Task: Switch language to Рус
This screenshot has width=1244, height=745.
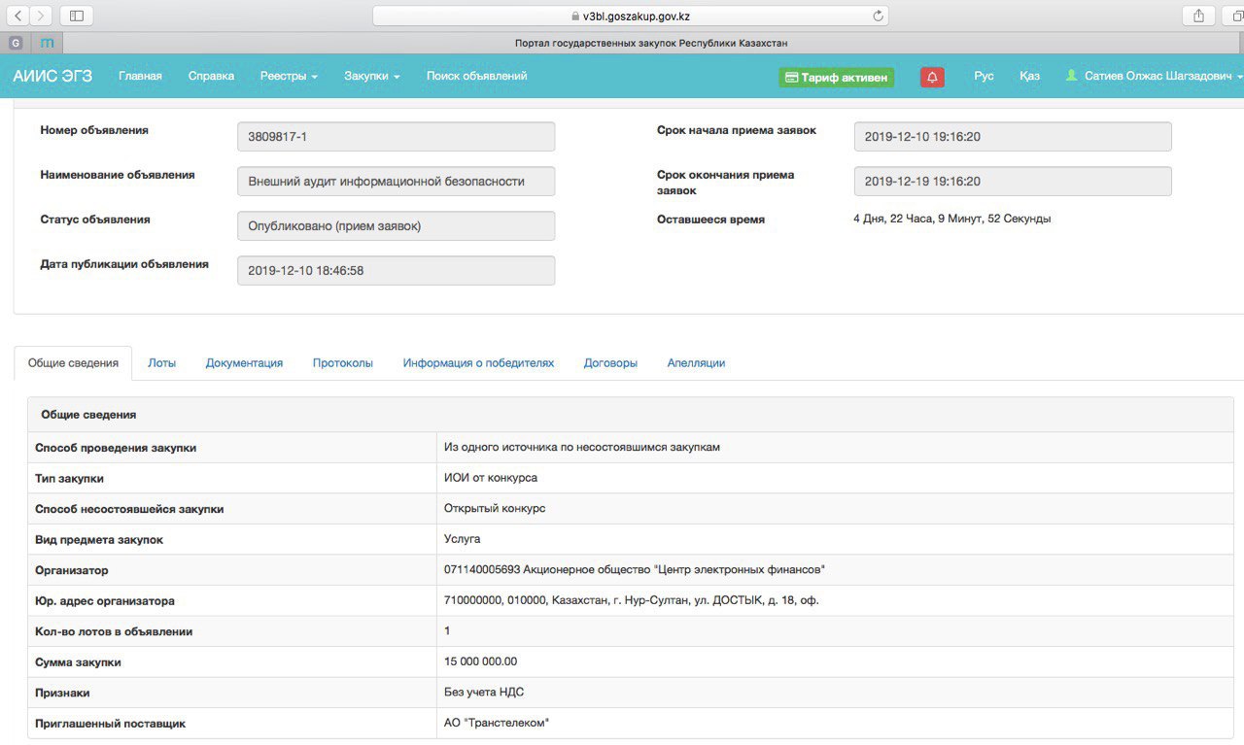Action: pos(984,76)
